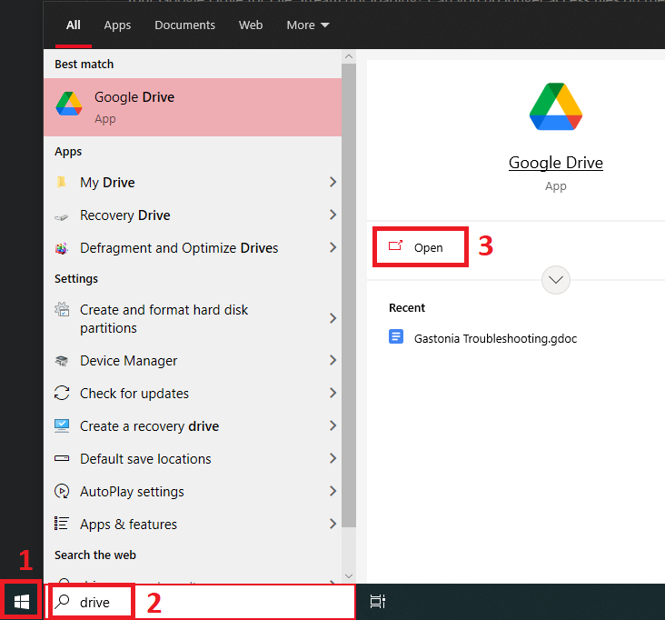Viewport: 665px width, 620px height.
Task: Click the large Google Drive logo
Action: (x=556, y=106)
